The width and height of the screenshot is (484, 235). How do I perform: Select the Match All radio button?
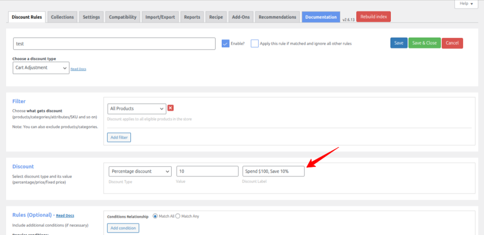(x=155, y=216)
